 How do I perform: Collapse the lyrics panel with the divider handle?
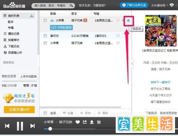pyautogui.click(x=132, y=64)
